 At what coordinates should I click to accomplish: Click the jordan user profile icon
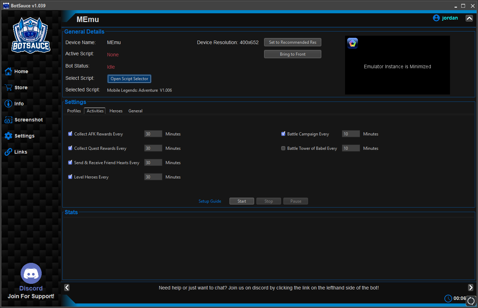(436, 18)
